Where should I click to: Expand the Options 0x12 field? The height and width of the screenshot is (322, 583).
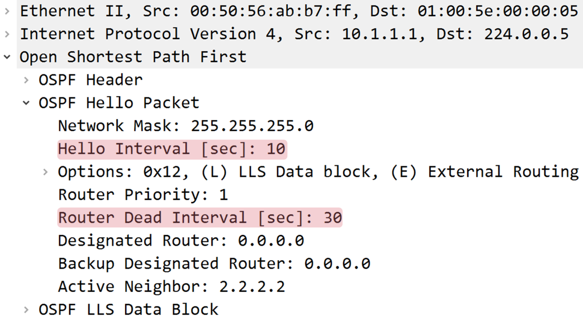[45, 171]
